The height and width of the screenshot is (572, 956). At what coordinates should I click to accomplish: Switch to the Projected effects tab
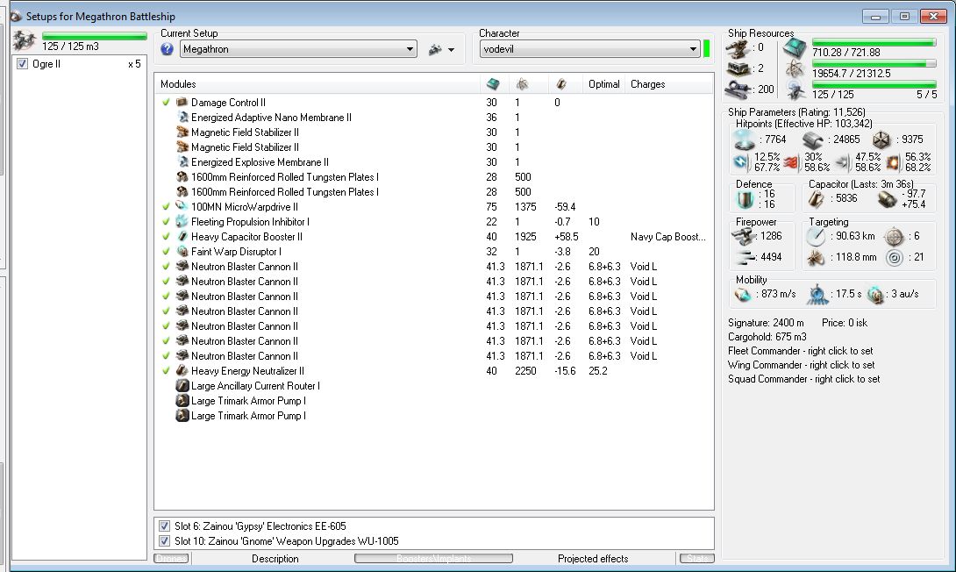(x=593, y=559)
